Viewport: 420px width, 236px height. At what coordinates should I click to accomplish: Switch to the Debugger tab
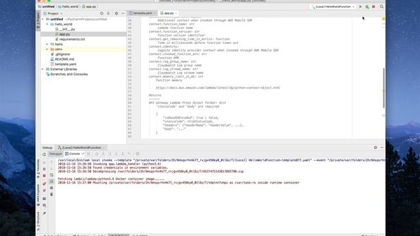click(x=55, y=154)
